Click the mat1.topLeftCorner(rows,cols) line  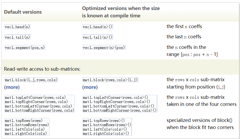35,97
